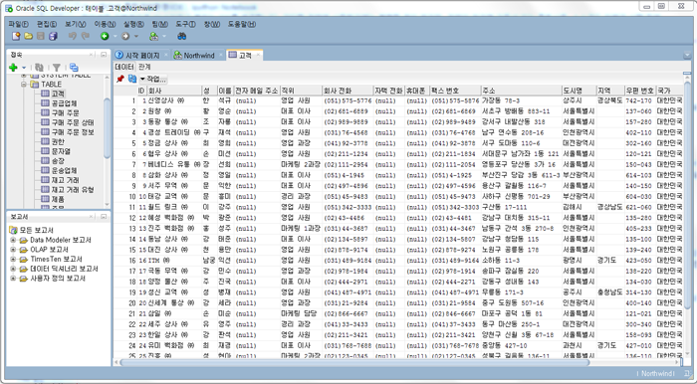697x384 pixels.
Task: Click table icon beside 공급업체 in tree
Action: pyautogui.click(x=45, y=103)
